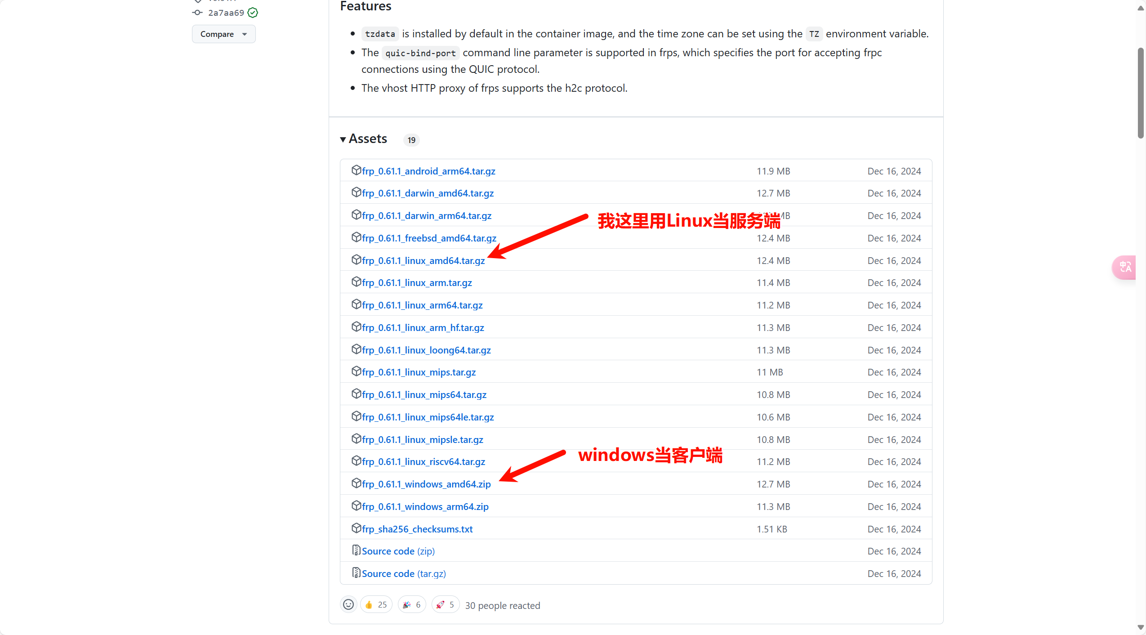Download frp_0.61.1_windows_amd64.zip
The height and width of the screenshot is (635, 1146).
pos(426,484)
